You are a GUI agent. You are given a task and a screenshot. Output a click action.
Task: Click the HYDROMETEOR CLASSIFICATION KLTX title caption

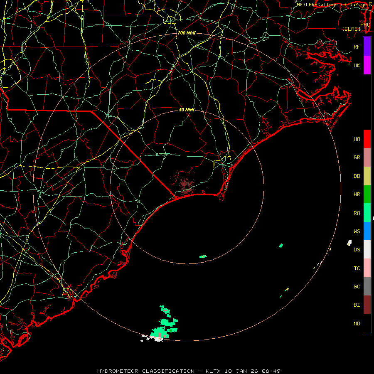pos(189,371)
